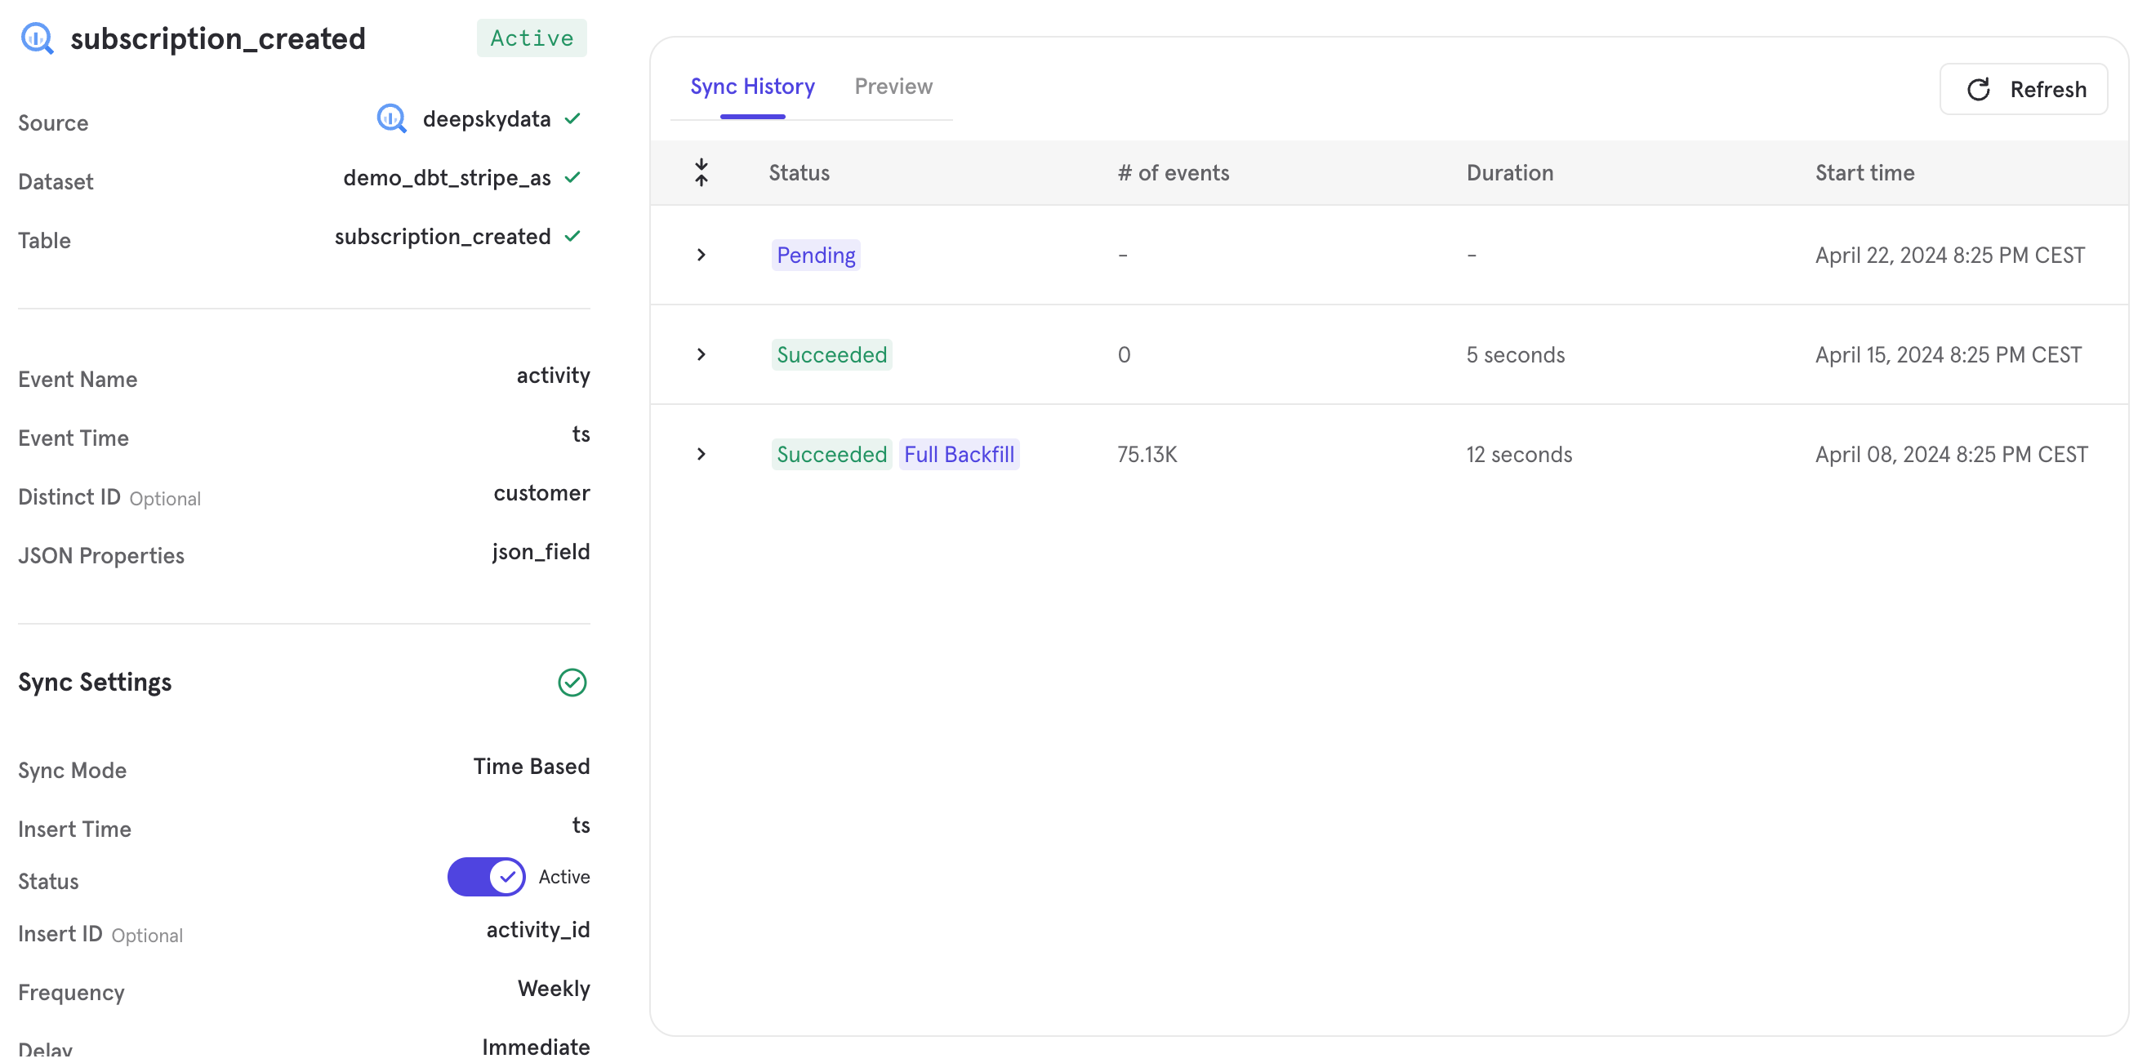Click the Active status badge at top
This screenshot has height=1063, width=2138.
tap(531, 38)
